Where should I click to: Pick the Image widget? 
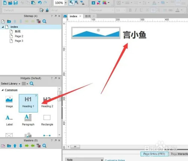9,102
